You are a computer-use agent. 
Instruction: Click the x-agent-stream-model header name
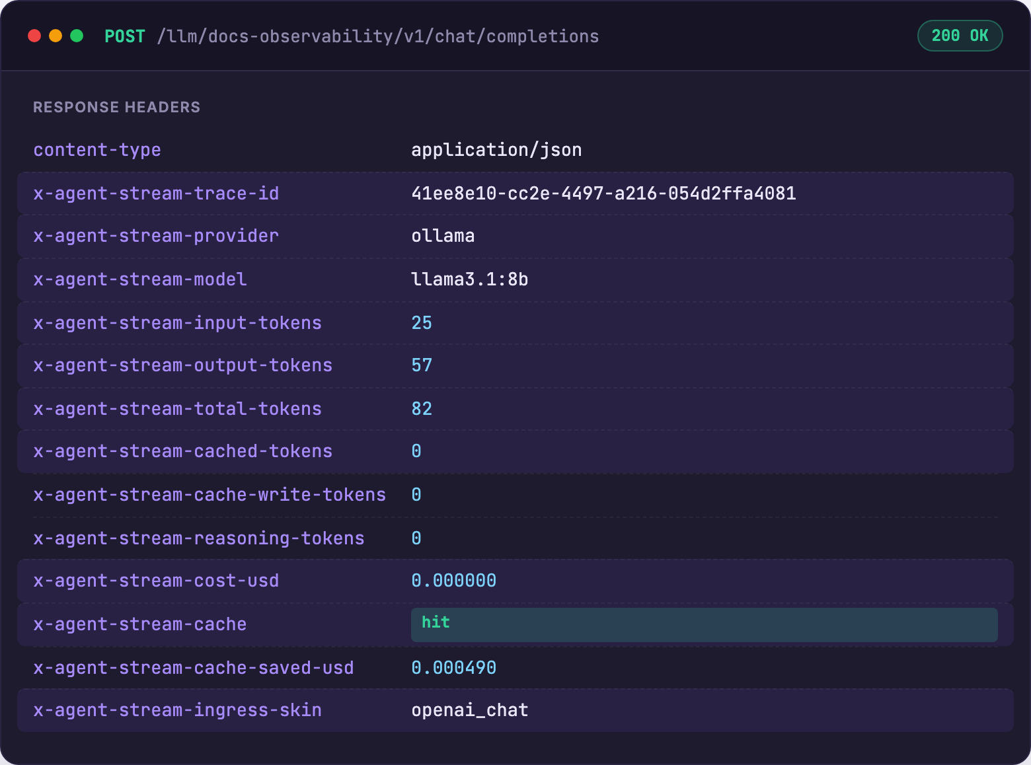[x=140, y=279]
